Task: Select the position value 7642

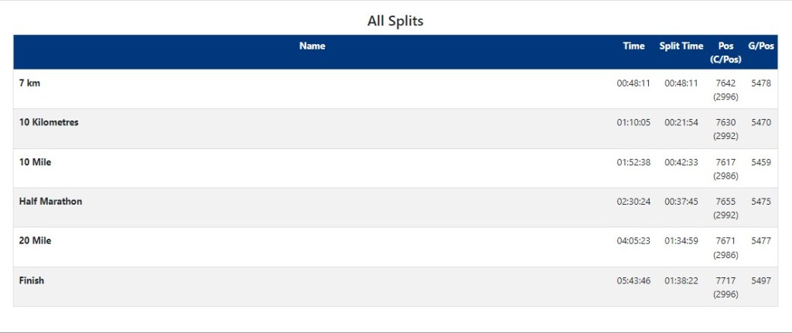Action: (725, 83)
